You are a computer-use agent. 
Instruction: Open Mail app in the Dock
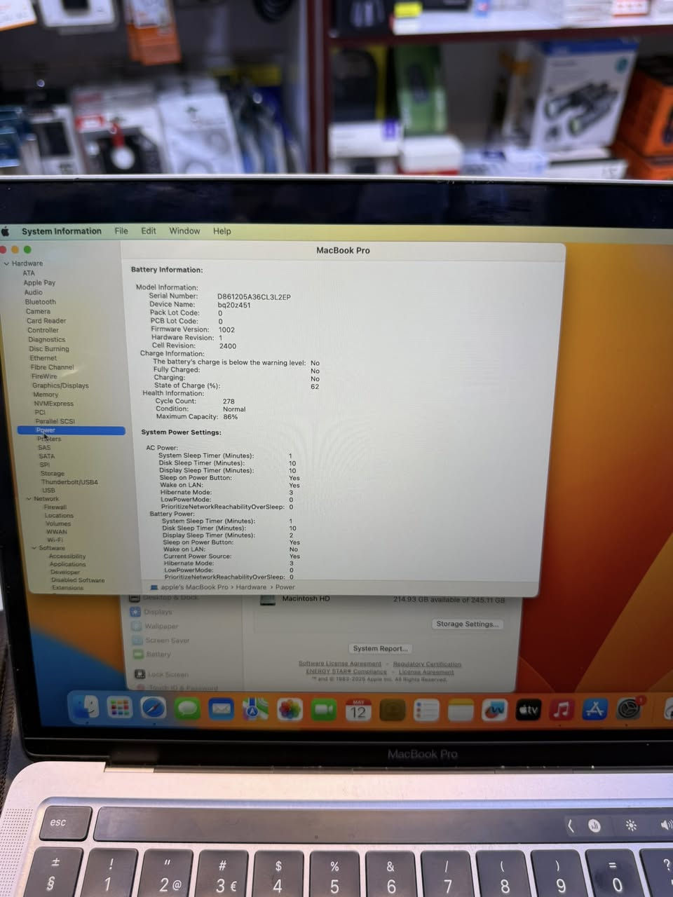point(222,709)
